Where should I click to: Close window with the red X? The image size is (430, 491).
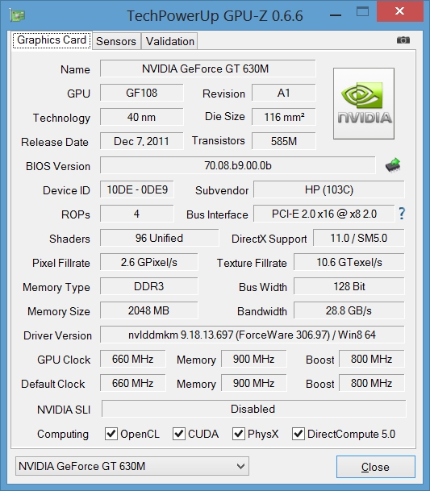coord(399,11)
